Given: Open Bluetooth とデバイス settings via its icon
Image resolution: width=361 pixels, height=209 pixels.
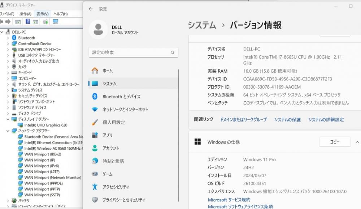Looking at the screenshot, I should click(x=95, y=97).
